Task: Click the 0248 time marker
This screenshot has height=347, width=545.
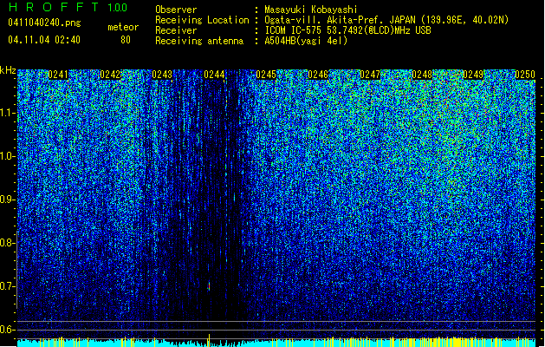Action: [422, 75]
